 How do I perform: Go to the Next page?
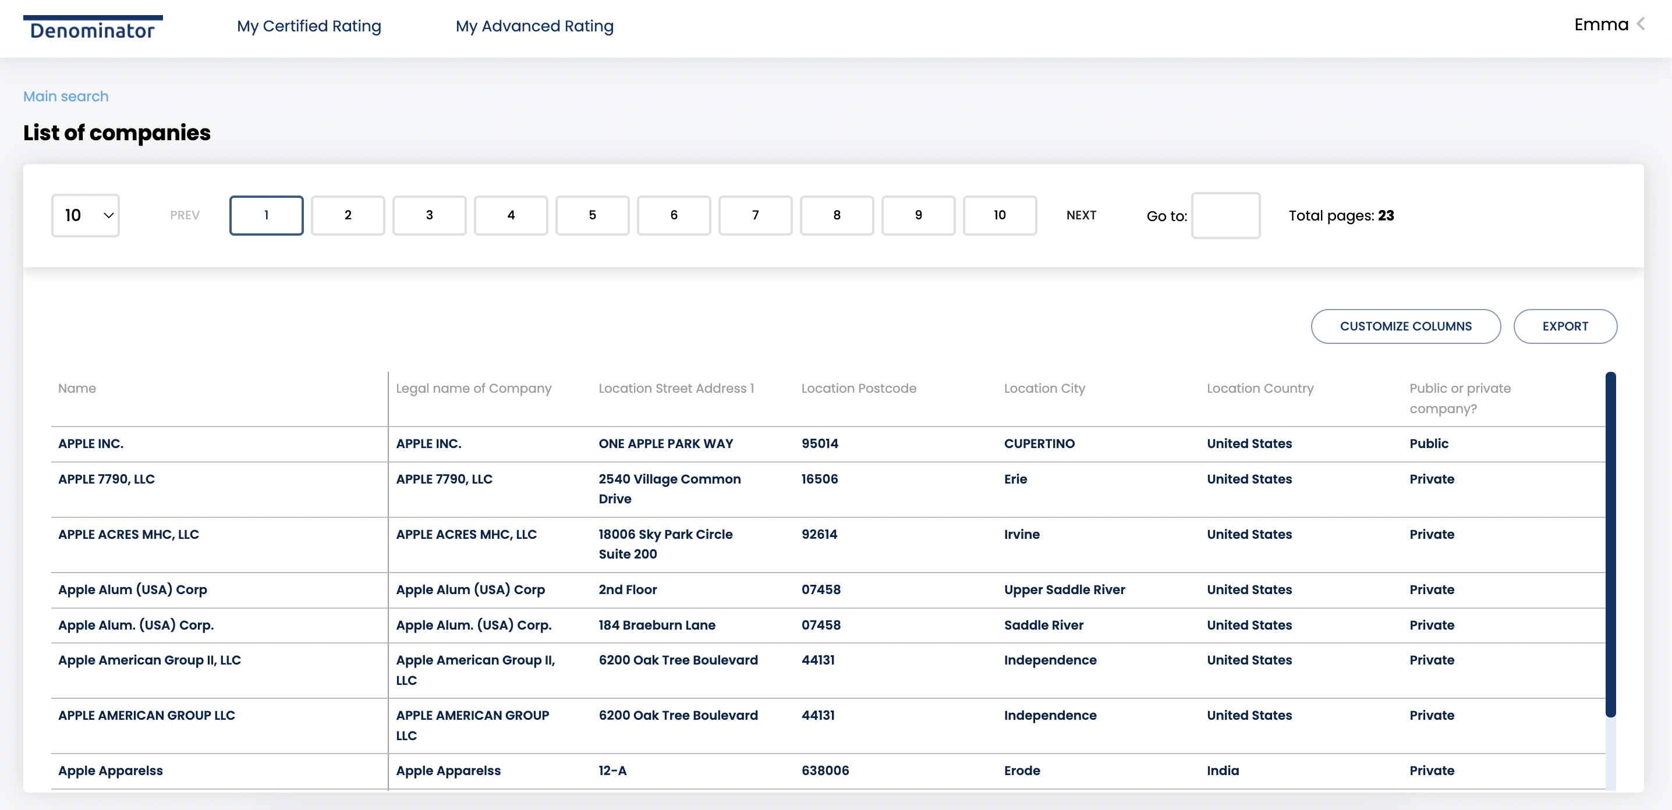1081,215
